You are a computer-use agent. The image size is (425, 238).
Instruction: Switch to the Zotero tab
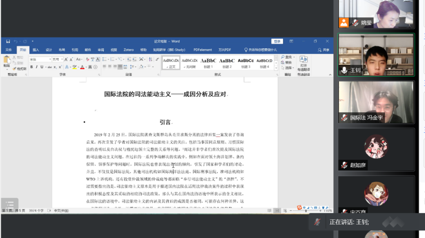click(128, 50)
